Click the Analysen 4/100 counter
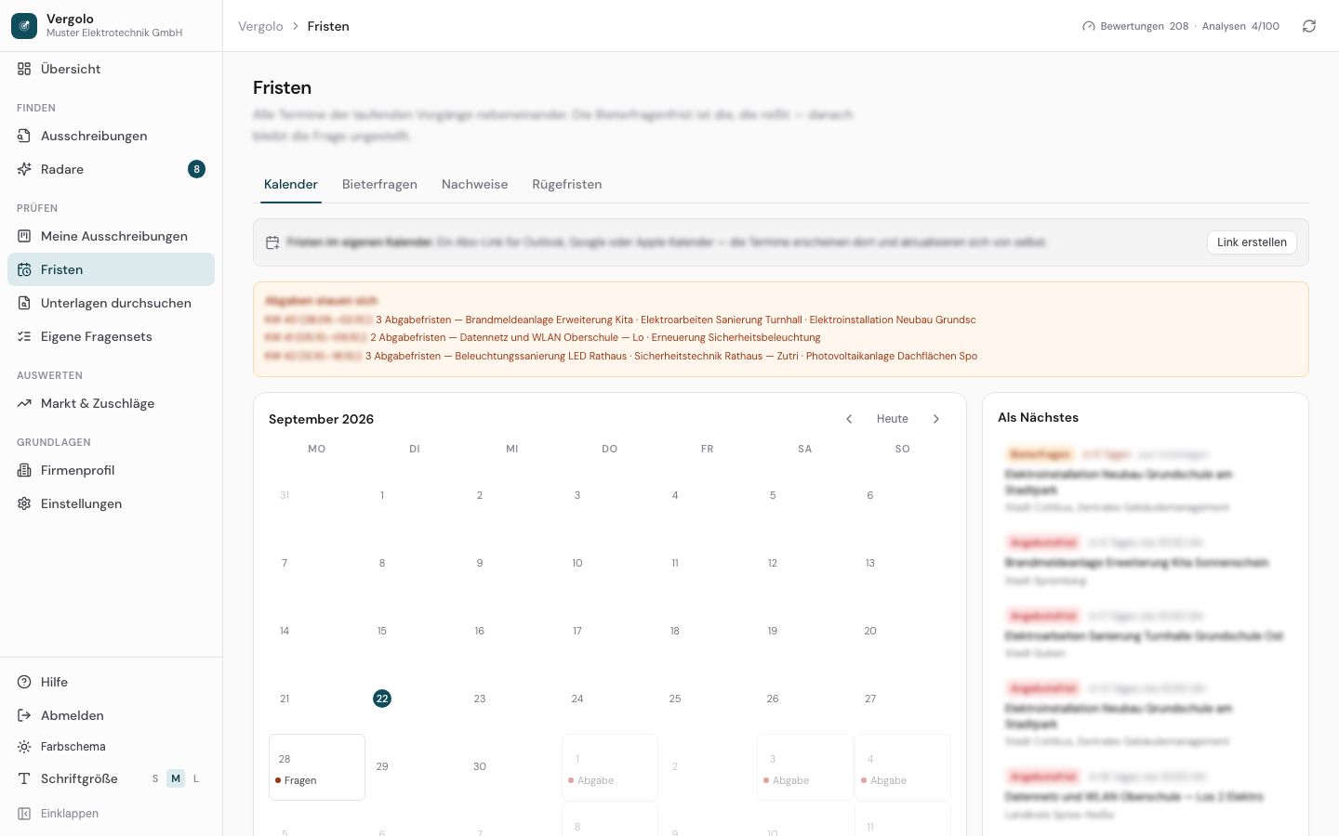 tap(1240, 26)
